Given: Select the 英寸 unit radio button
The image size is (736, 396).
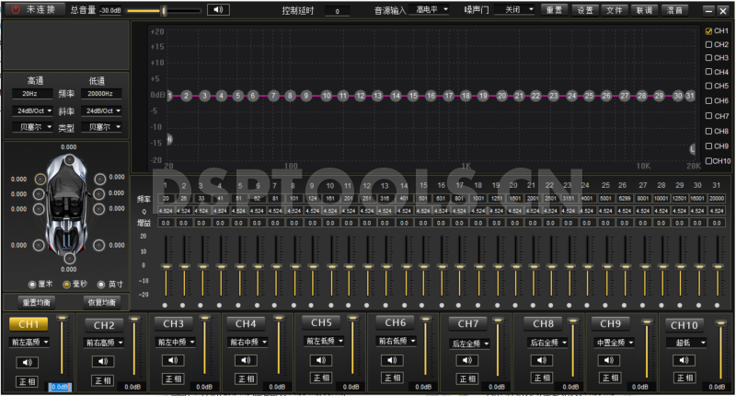Looking at the screenshot, I should click(98, 284).
